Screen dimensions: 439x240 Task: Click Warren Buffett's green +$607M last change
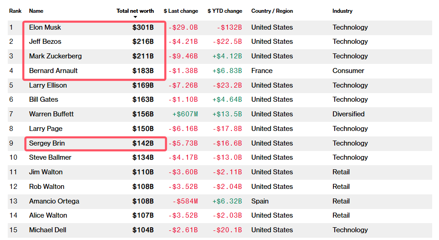coord(185,114)
